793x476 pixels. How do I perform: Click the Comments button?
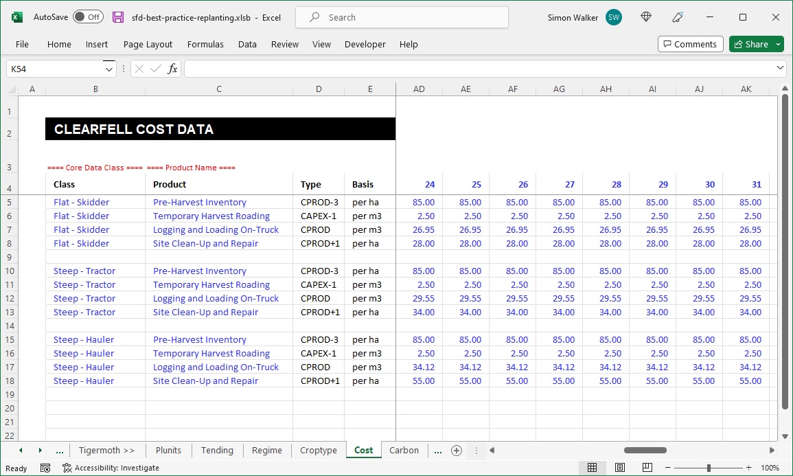(690, 45)
